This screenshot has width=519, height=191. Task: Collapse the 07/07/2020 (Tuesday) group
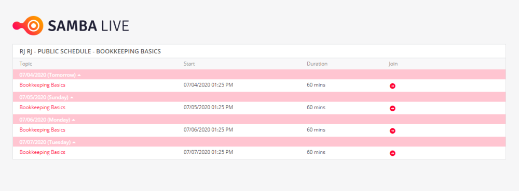(x=74, y=142)
